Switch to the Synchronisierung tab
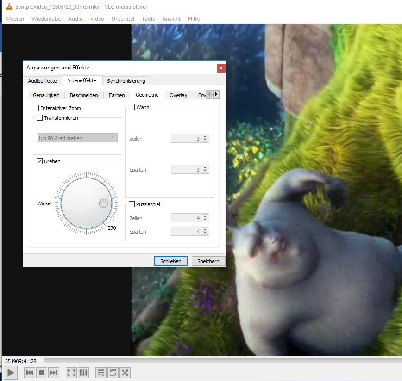Image resolution: width=402 pixels, height=381 pixels. pyautogui.click(x=126, y=81)
